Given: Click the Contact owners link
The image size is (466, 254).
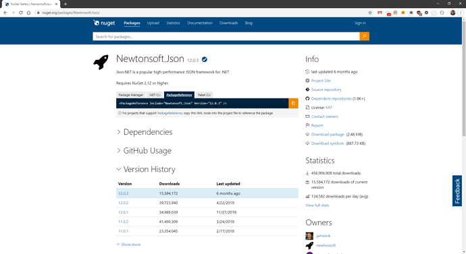Looking at the screenshot, I should pos(325,117).
